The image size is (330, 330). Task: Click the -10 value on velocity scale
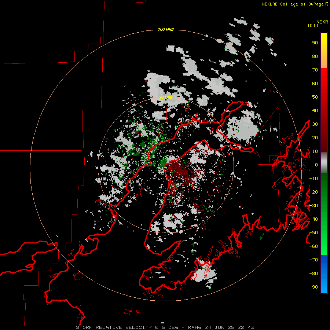coord(313,179)
